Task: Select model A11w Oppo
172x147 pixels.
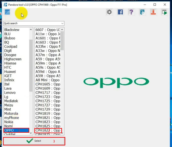Action: [x=48, y=34]
